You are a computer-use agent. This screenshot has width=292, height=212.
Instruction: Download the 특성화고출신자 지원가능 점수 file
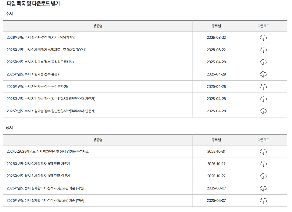coord(263,62)
